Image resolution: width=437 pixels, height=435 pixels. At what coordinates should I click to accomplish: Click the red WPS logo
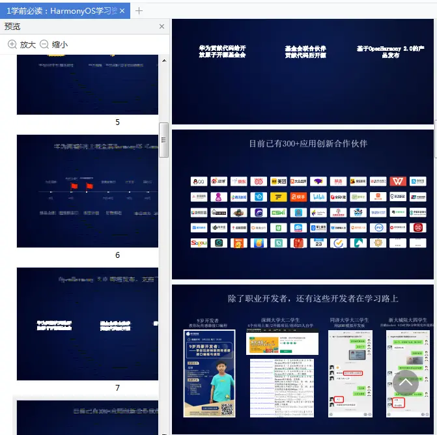(398, 182)
